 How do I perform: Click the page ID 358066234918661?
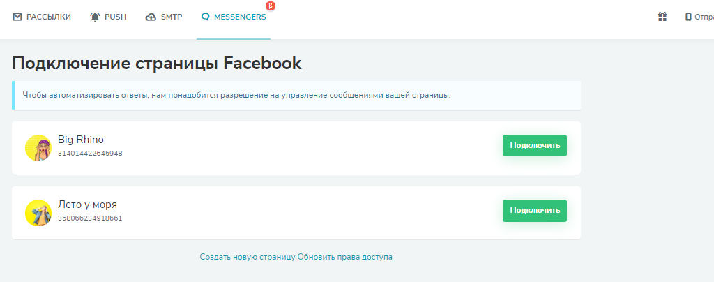click(90, 218)
